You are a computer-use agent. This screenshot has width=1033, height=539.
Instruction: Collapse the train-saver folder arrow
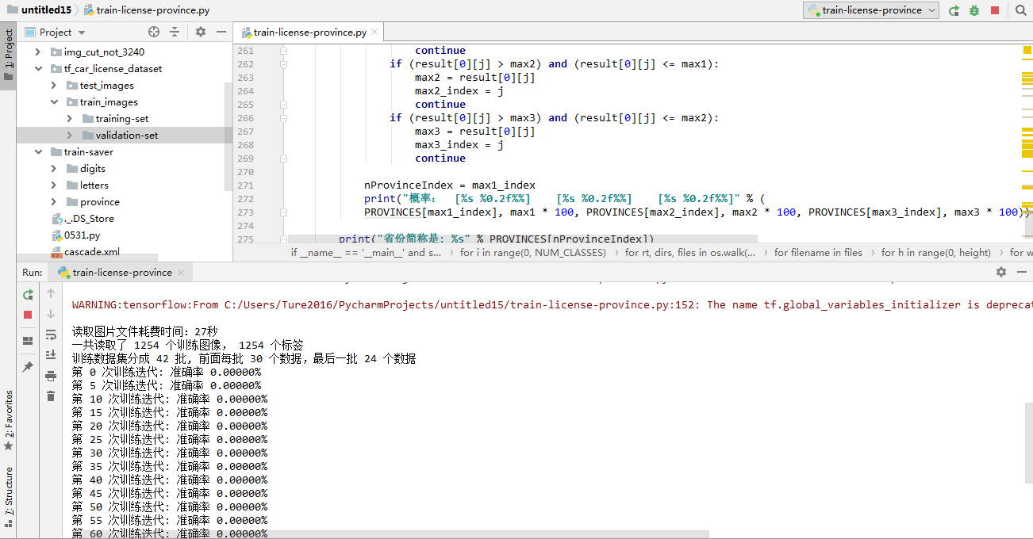(38, 152)
